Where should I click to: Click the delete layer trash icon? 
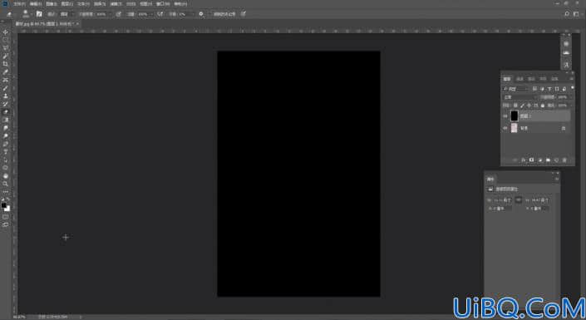(x=564, y=160)
